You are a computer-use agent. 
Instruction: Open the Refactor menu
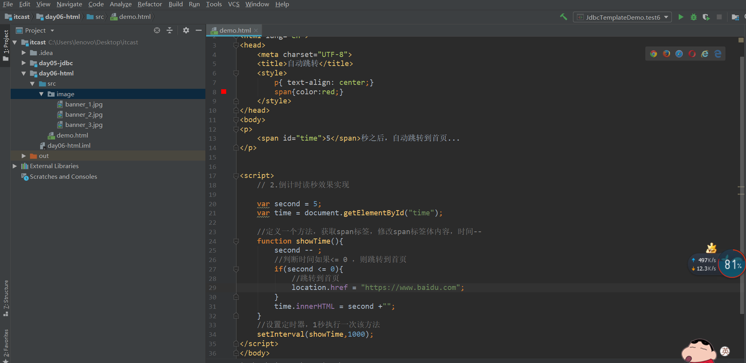[149, 4]
